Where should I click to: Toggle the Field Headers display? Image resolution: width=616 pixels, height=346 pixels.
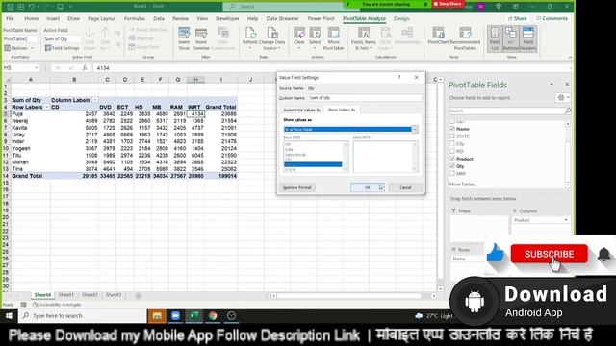coord(528,38)
